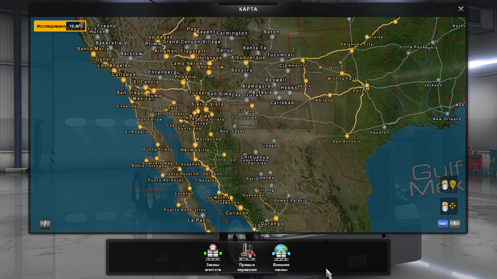497x279 pixels.
Task: Click the Show Low city marker
Action: [x=209, y=72]
